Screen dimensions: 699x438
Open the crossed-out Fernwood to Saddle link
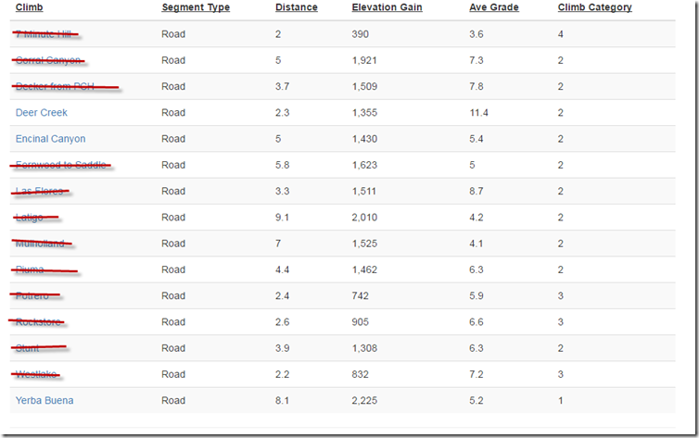[60, 165]
